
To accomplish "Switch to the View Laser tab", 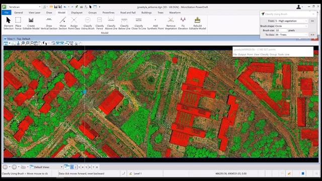I will click(x=35, y=13).
